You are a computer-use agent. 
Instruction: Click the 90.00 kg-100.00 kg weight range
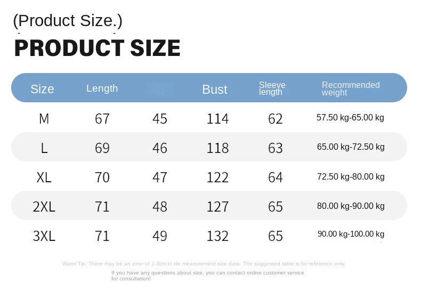[350, 235]
